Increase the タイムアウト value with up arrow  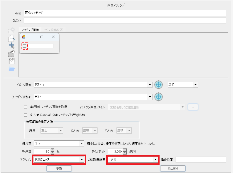(125, 150)
